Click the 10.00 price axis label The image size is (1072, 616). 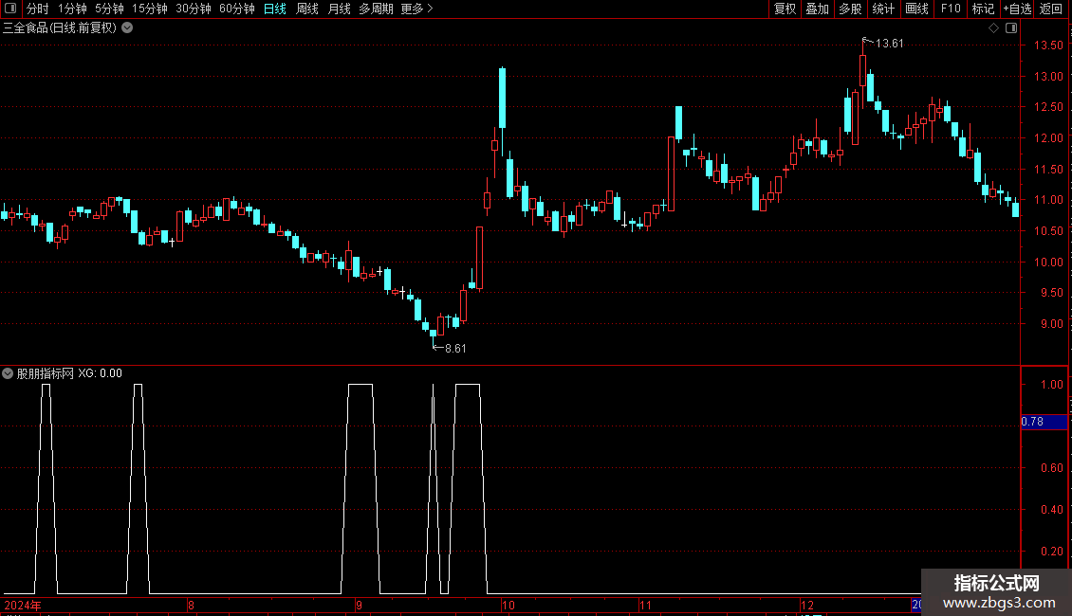point(1048,263)
